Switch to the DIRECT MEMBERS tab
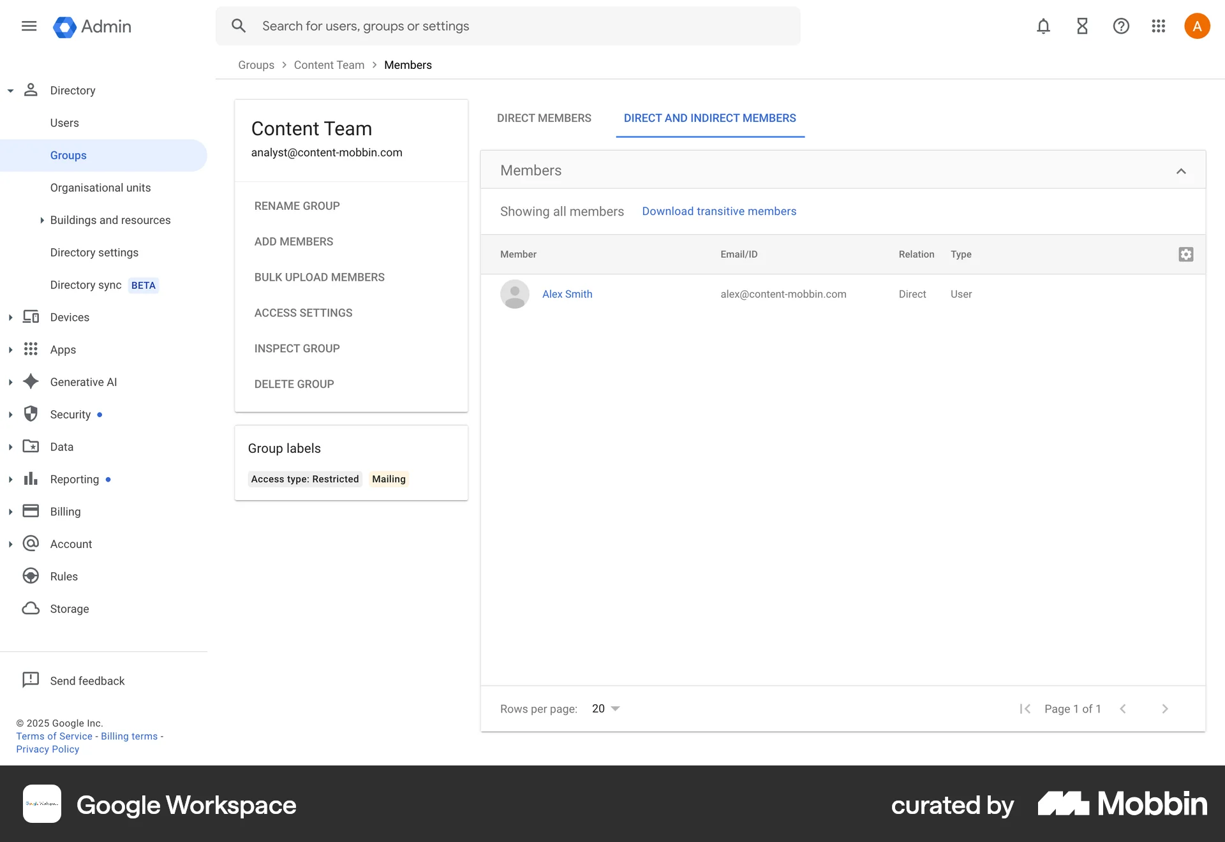Screen dimensions: 1225x842 click(x=544, y=118)
